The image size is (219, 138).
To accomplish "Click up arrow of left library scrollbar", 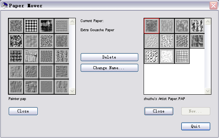I will (x=72, y=21).
